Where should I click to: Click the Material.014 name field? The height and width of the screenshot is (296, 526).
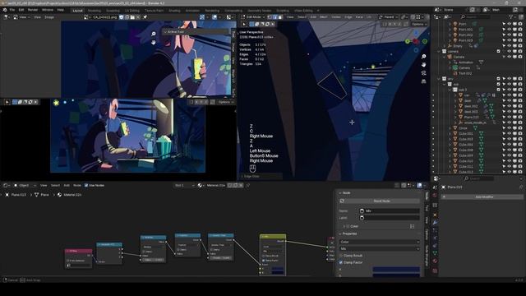click(x=215, y=185)
